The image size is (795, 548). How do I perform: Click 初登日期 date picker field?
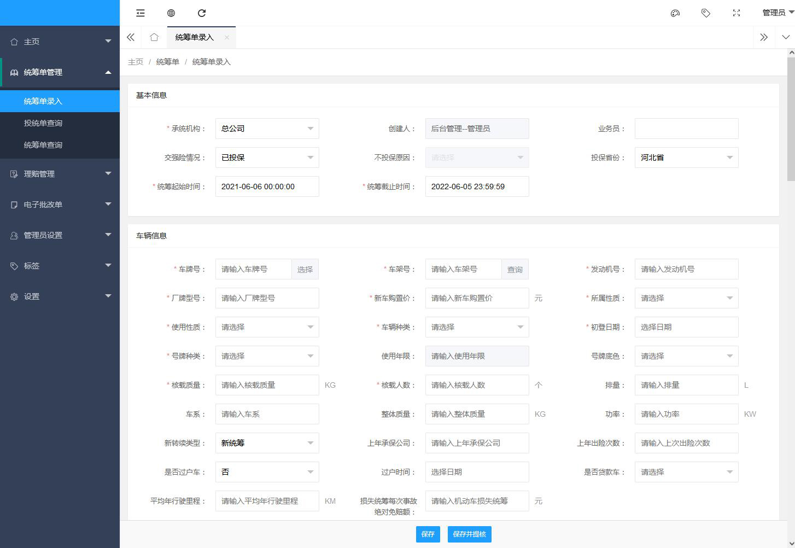coord(687,327)
